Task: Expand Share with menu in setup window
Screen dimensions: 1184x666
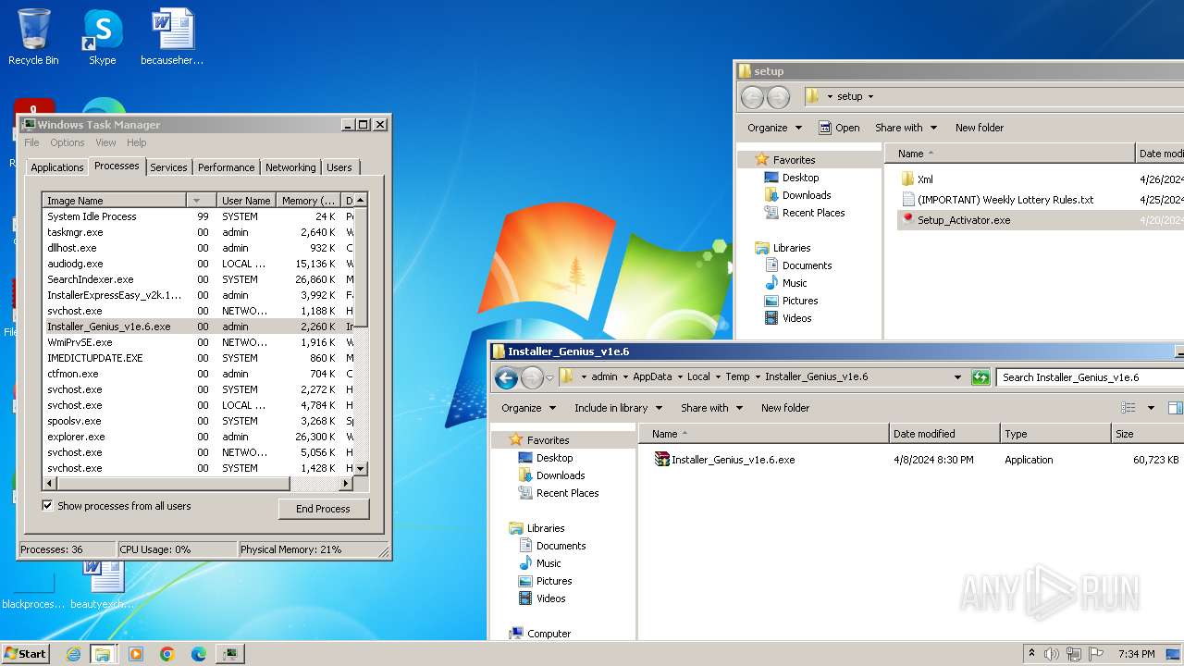Action: click(906, 128)
